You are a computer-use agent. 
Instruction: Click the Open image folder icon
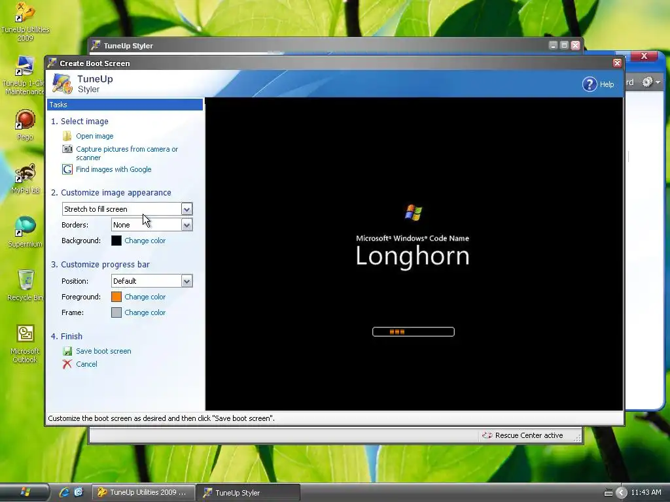point(67,136)
